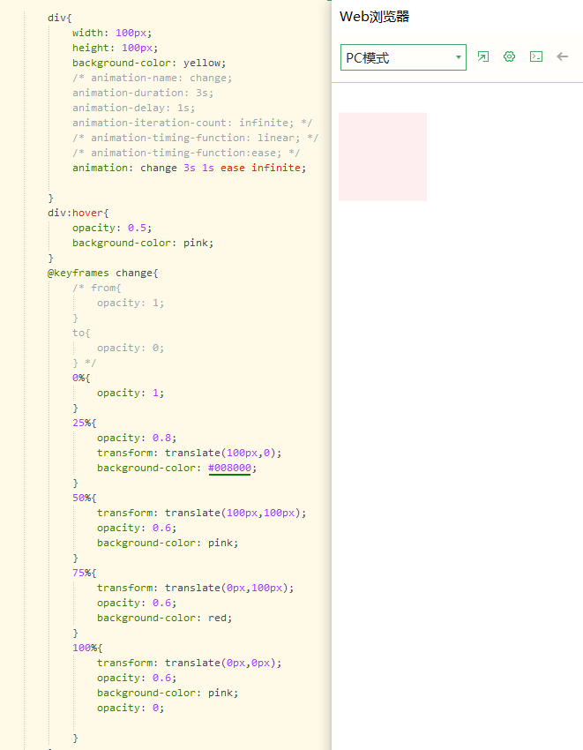Click the 'animation-iteration-count: infinite;' comment line
The height and width of the screenshot is (750, 583).
(x=192, y=123)
